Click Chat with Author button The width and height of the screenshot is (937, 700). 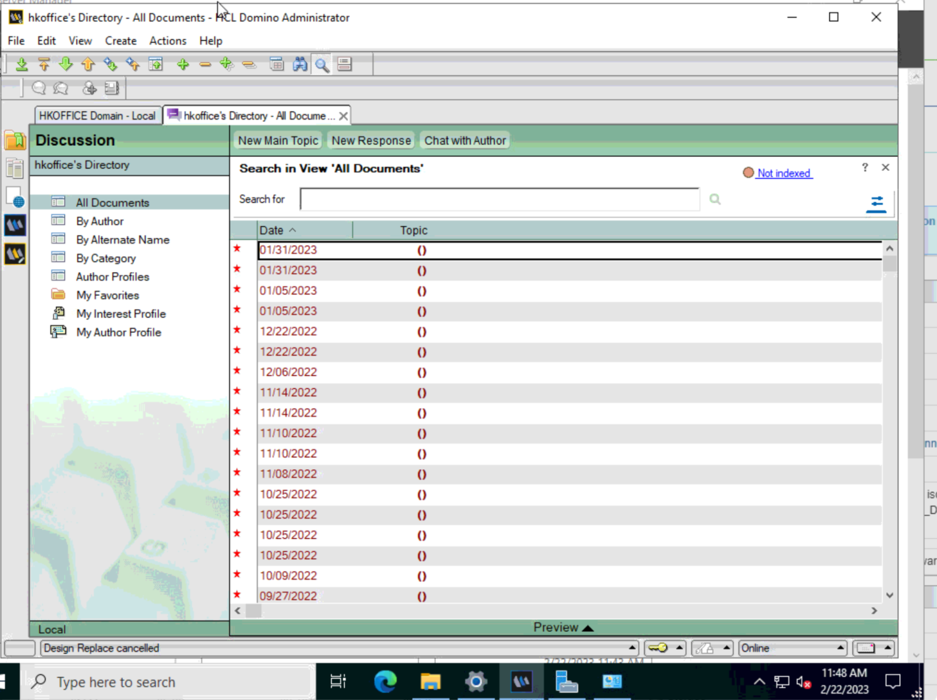[x=465, y=140]
